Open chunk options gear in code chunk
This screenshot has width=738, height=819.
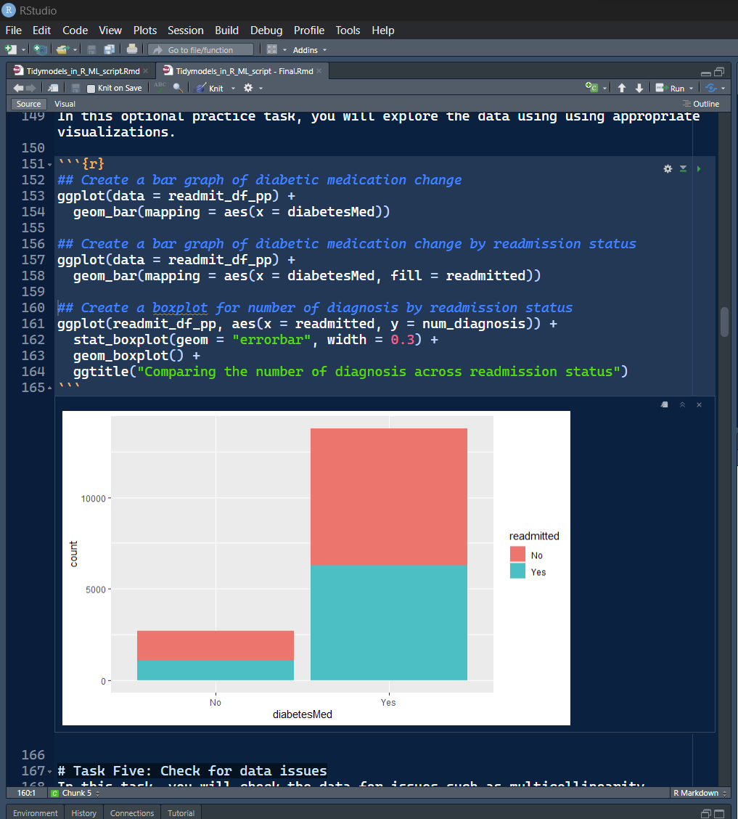pyautogui.click(x=668, y=168)
